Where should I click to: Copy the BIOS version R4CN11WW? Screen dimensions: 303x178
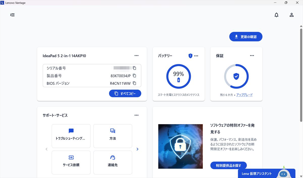point(134,83)
